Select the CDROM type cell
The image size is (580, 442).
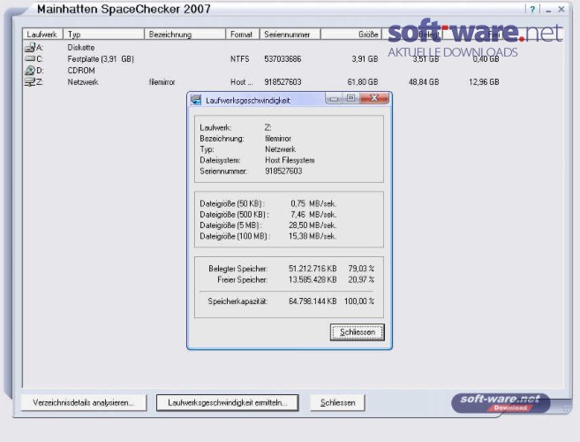81,71
